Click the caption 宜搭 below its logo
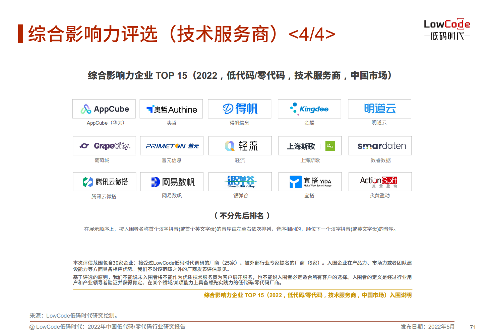Image resolution: width=484 pixels, height=335 pixels. coord(309,196)
